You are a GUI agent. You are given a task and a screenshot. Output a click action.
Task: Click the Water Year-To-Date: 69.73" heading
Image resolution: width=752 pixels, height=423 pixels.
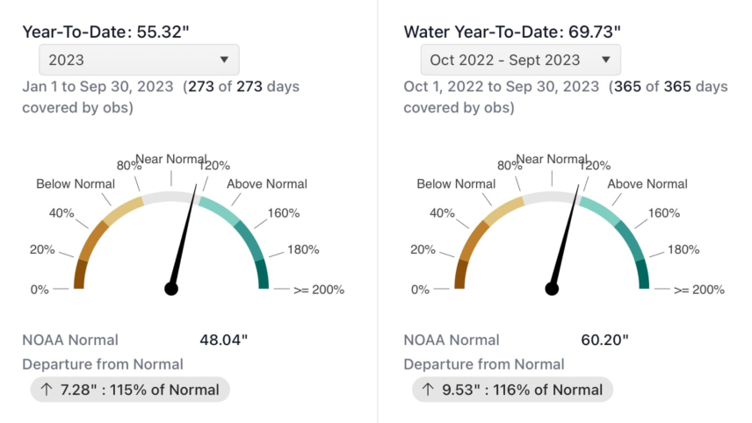click(512, 32)
